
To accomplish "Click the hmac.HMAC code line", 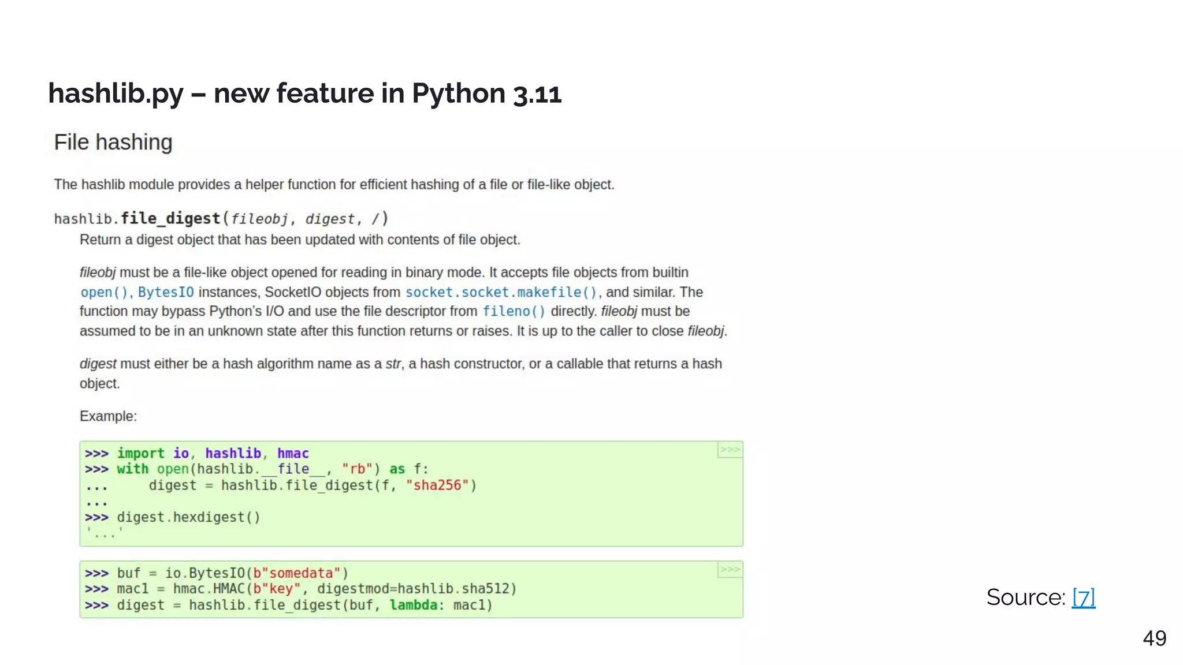I will click(x=316, y=589).
